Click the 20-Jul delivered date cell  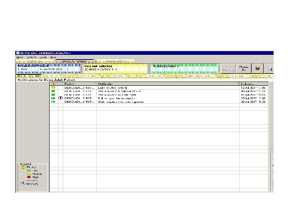253,102
